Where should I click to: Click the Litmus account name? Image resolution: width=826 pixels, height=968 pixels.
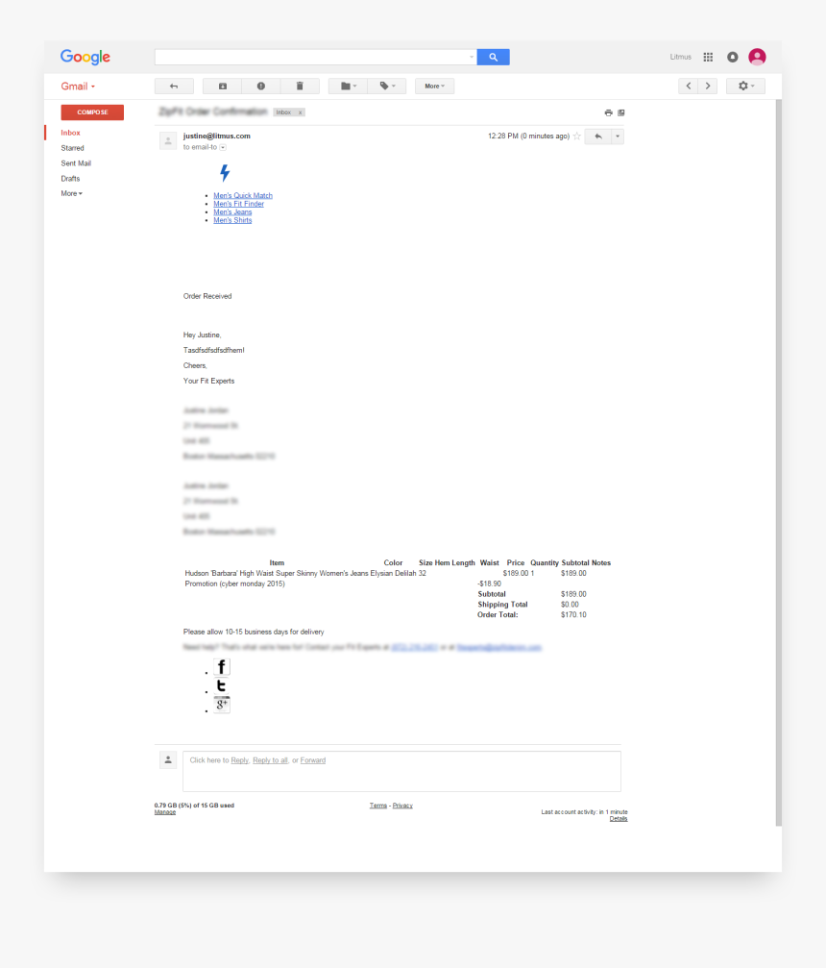680,57
